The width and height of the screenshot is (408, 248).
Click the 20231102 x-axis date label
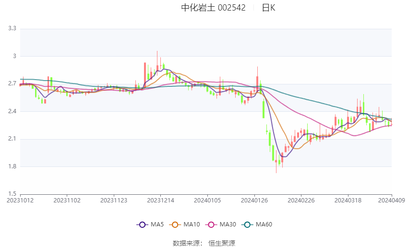(67, 201)
